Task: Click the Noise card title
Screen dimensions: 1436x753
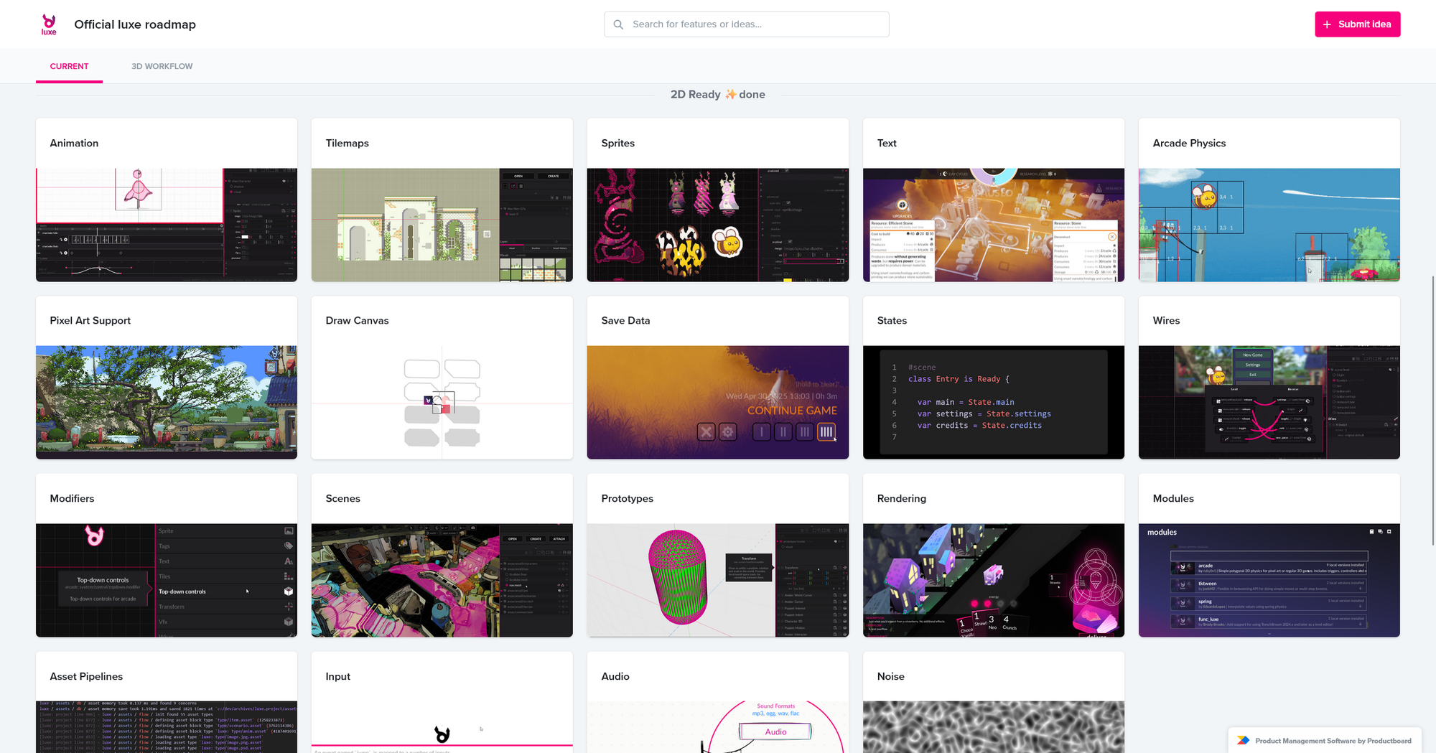Action: pyautogui.click(x=890, y=676)
